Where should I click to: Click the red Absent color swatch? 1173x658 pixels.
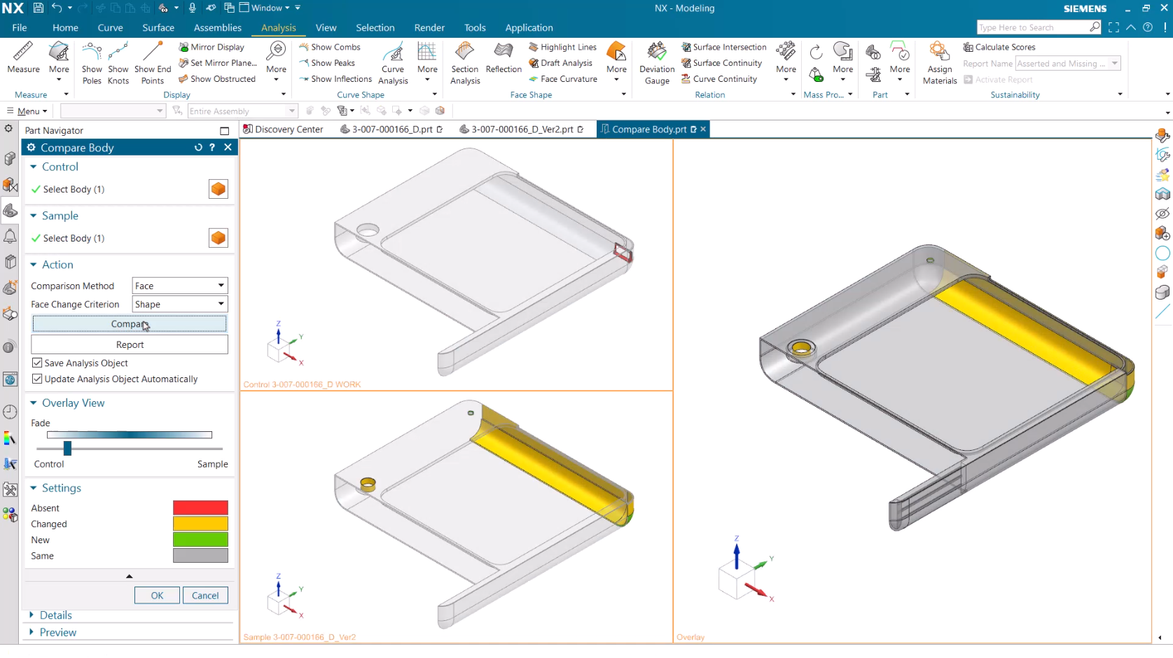pyautogui.click(x=200, y=507)
